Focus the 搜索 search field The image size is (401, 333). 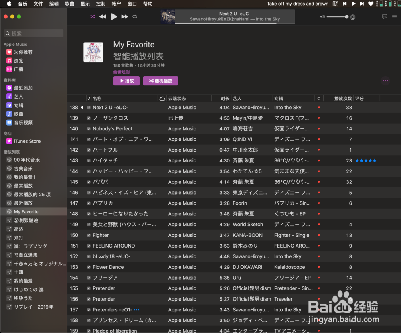pyautogui.click(x=34, y=33)
